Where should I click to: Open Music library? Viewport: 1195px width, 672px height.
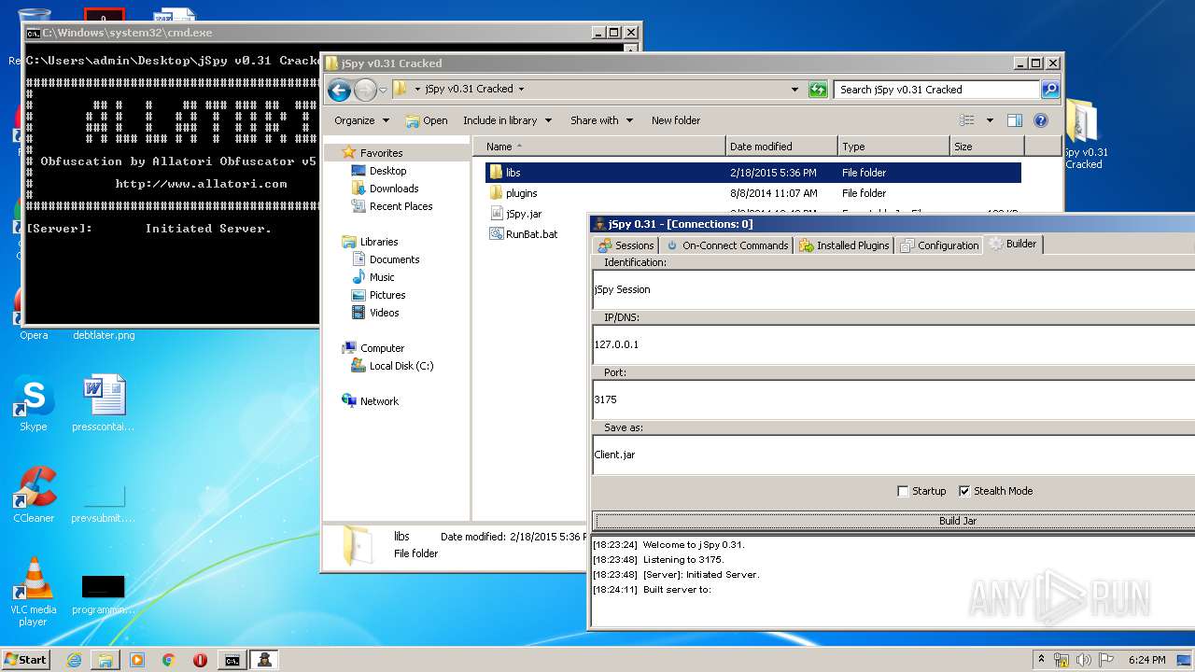point(382,277)
